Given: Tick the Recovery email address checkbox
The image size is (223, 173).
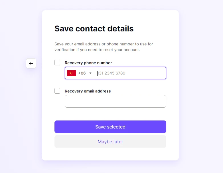Looking at the screenshot, I should 57,91.
